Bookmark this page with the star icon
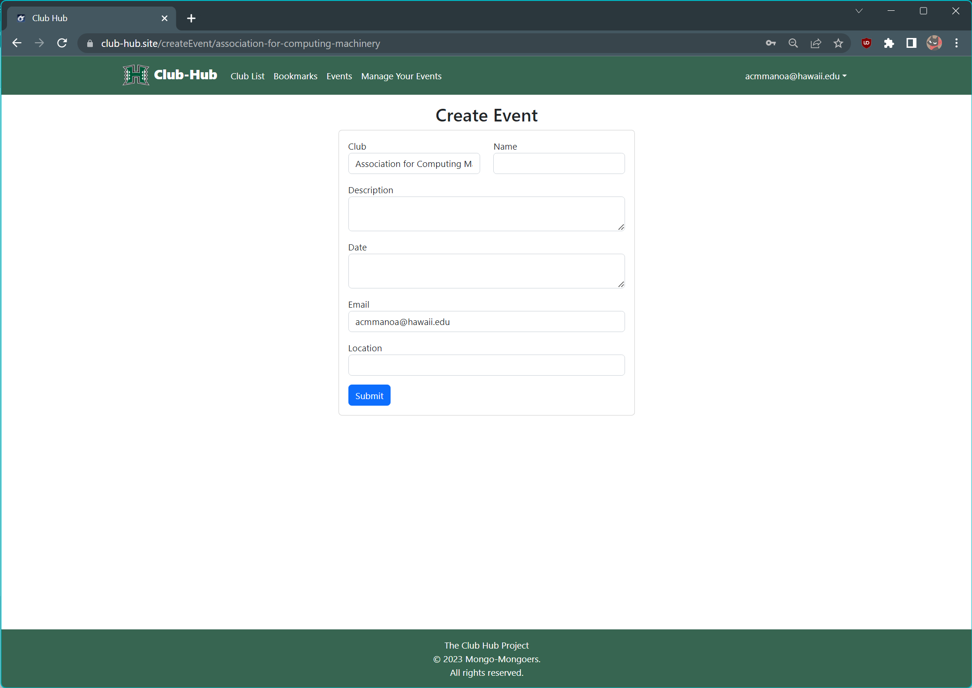This screenshot has width=972, height=688. pos(838,43)
